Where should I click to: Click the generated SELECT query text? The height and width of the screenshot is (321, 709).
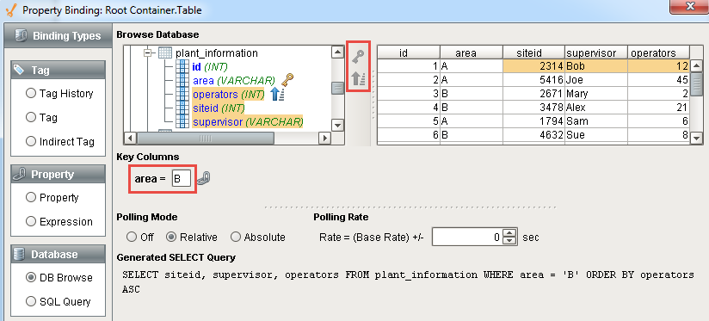pos(408,282)
